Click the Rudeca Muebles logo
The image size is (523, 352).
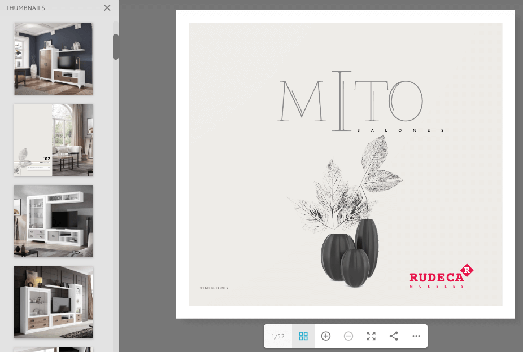point(441,276)
